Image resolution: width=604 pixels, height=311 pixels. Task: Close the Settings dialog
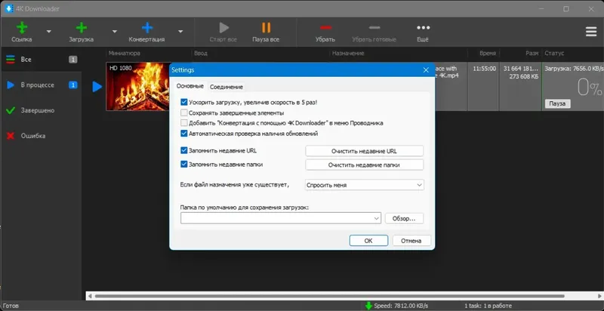click(426, 70)
